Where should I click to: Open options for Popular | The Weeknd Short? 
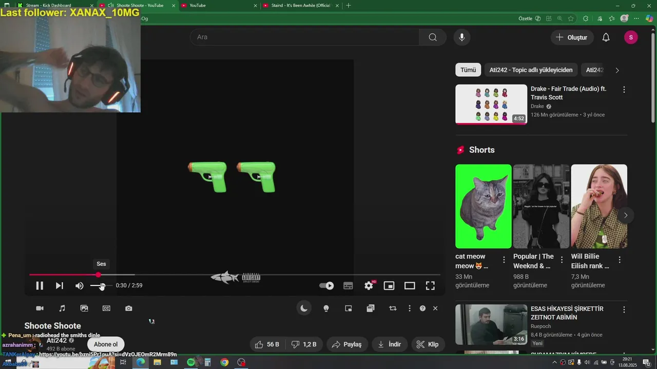coord(562,260)
